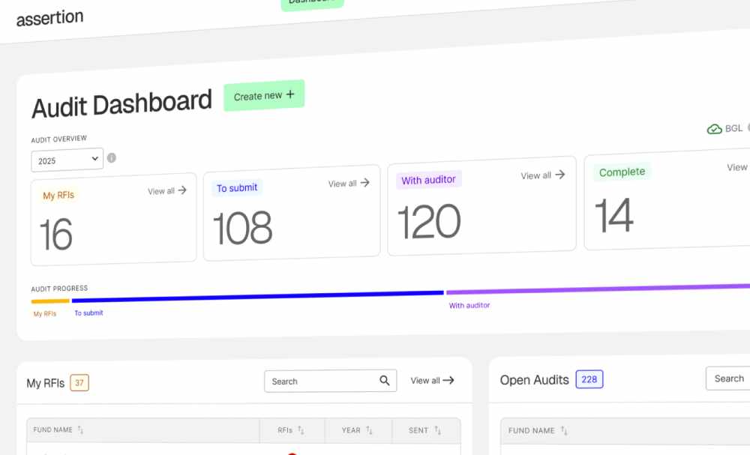Click the 14 count on Complete card
Image resolution: width=750 pixels, height=455 pixels.
613,215
